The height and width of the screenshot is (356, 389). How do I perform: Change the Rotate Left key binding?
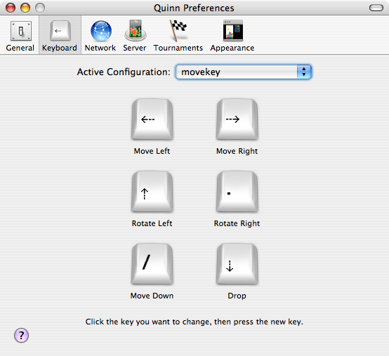point(152,192)
